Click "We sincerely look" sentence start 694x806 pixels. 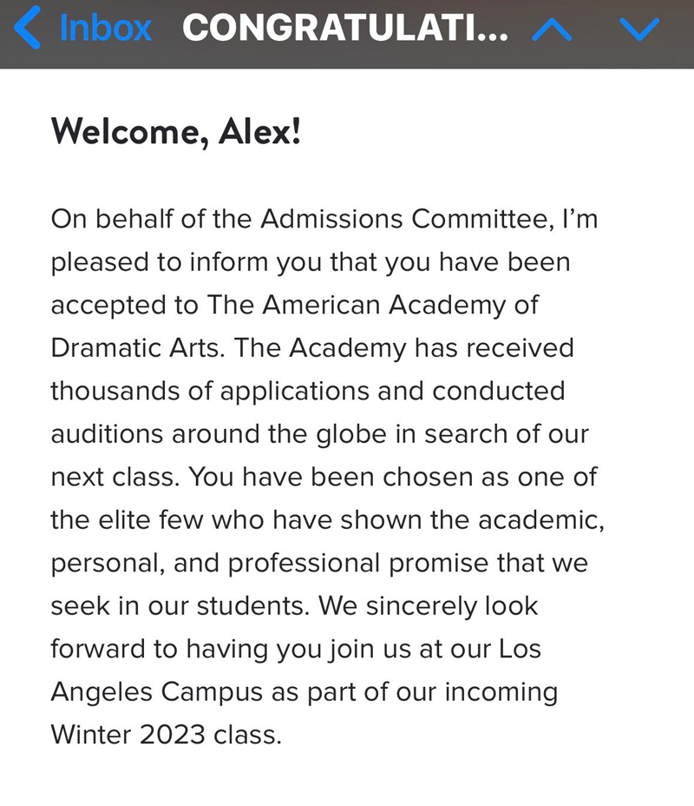click(429, 606)
